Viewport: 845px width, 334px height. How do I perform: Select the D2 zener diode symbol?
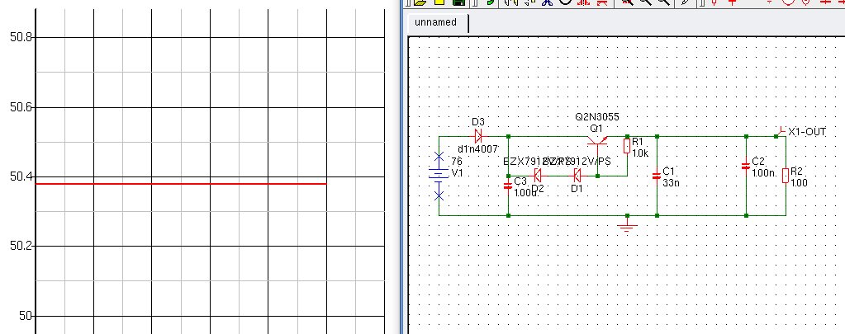[537, 175]
